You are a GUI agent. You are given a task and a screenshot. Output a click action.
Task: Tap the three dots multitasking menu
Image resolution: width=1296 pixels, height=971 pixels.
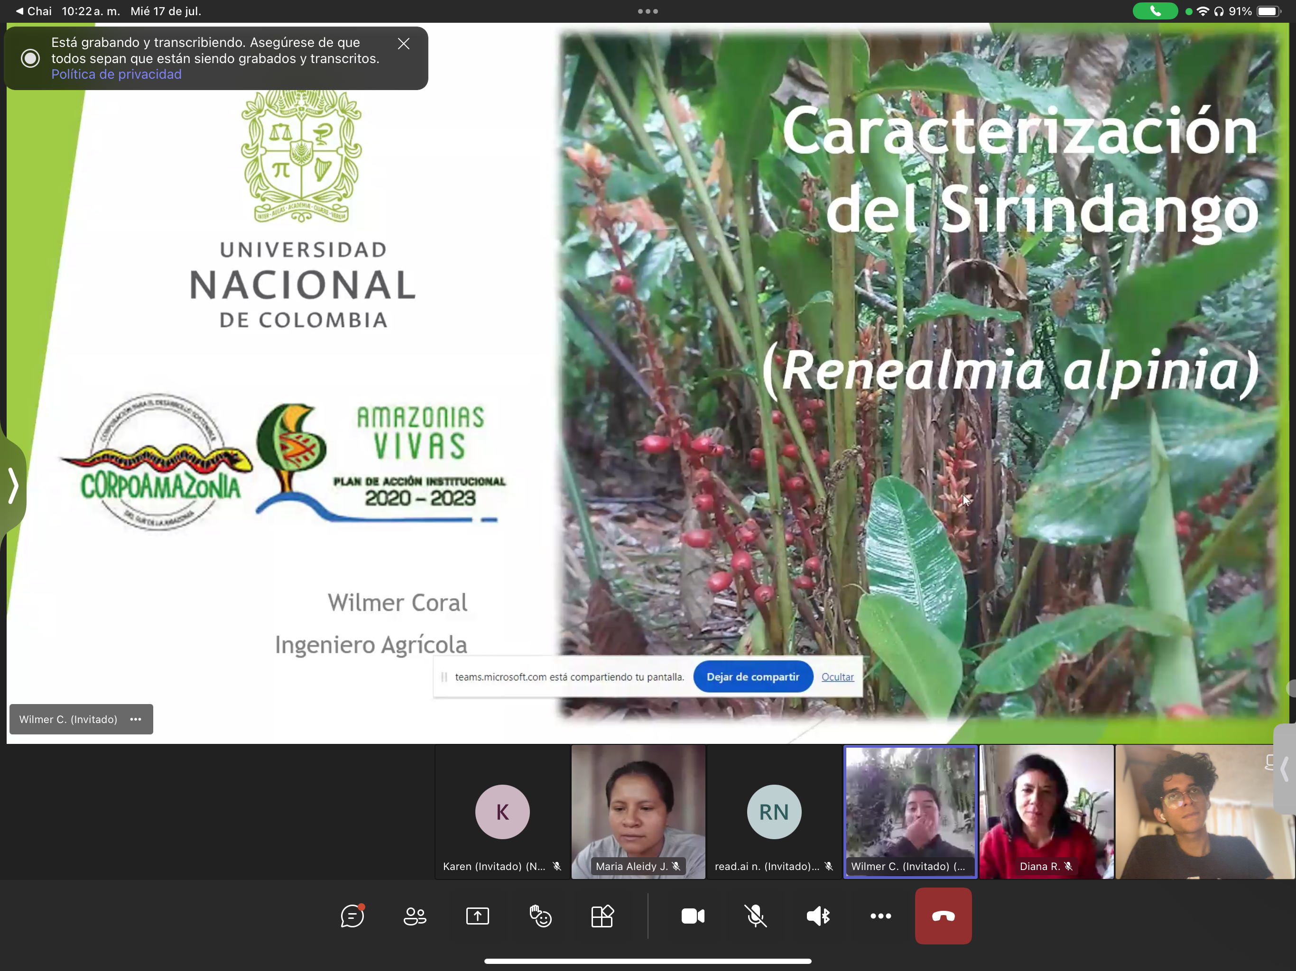click(x=648, y=11)
